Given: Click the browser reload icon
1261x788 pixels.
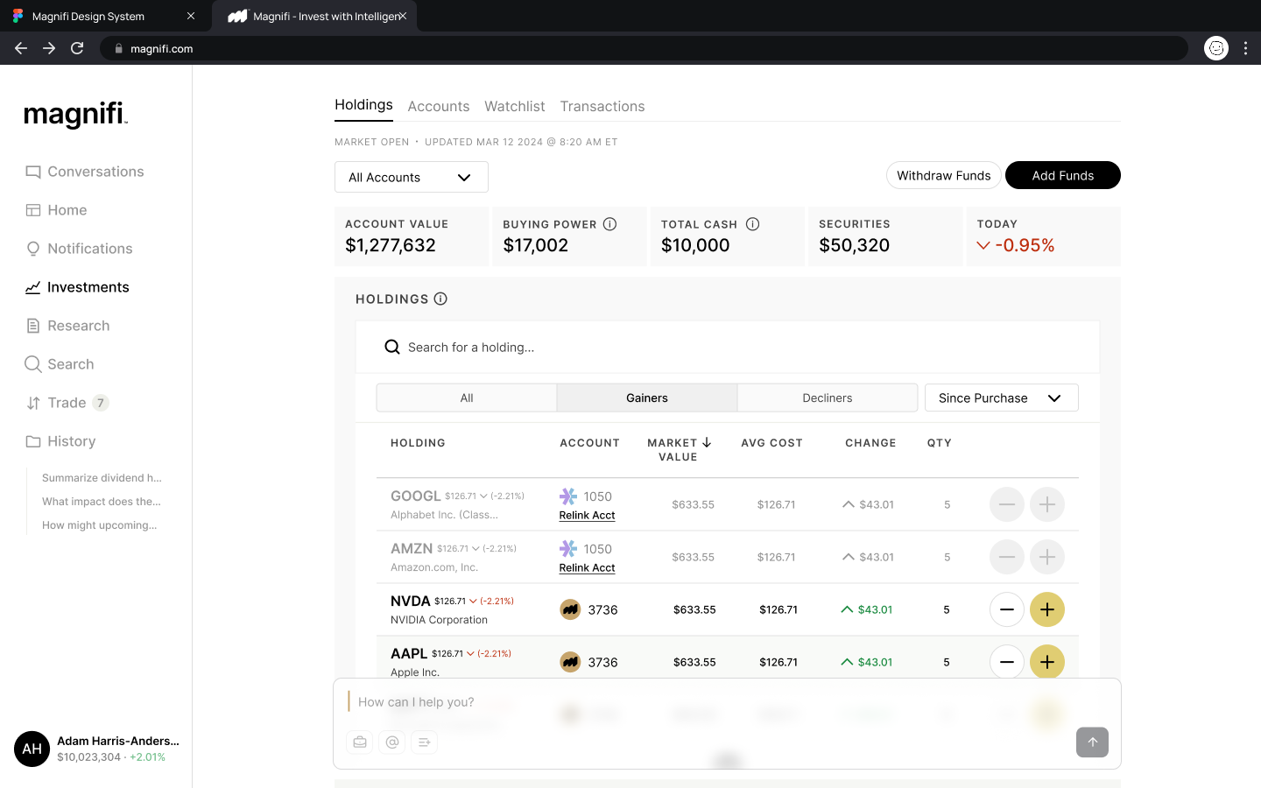Looking at the screenshot, I should (x=77, y=48).
